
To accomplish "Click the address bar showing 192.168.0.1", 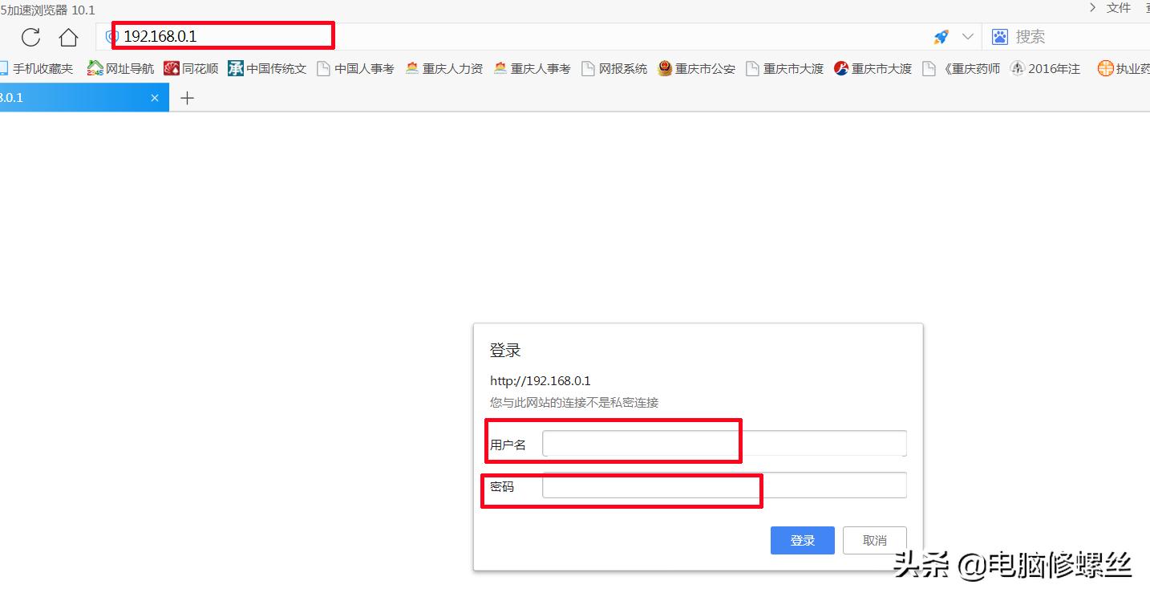I will pyautogui.click(x=223, y=35).
